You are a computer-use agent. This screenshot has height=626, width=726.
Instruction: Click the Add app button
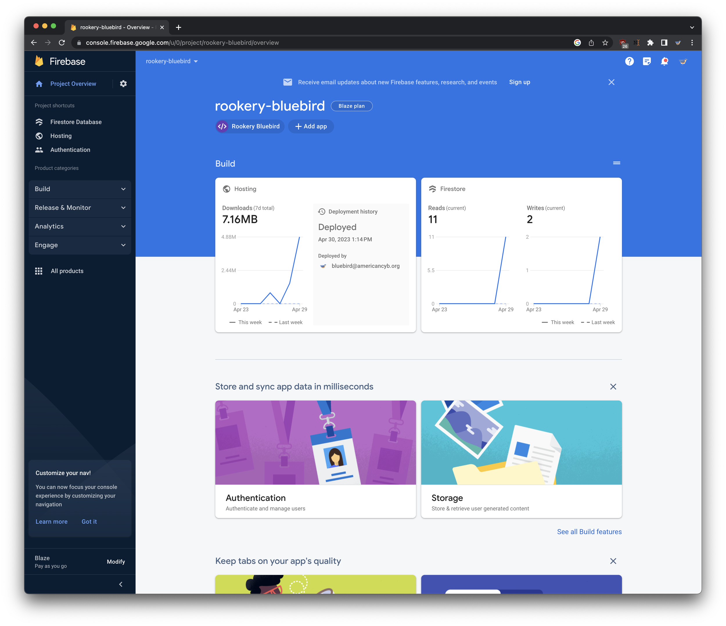point(311,127)
